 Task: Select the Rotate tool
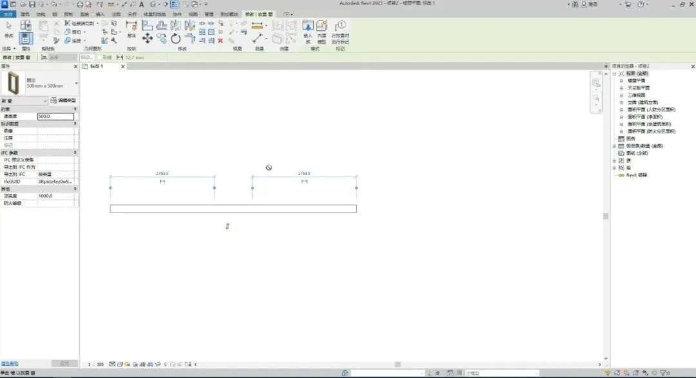point(176,39)
